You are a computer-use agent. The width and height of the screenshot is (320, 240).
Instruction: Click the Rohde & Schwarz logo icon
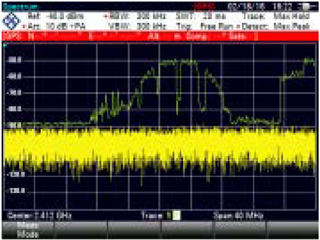(11, 21)
